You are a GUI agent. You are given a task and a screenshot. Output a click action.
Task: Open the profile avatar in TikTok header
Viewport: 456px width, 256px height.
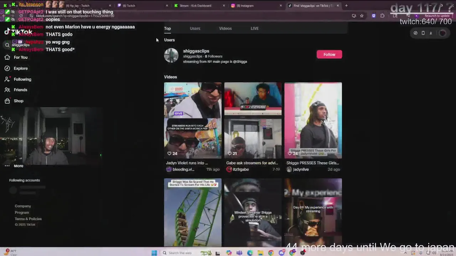(442, 33)
